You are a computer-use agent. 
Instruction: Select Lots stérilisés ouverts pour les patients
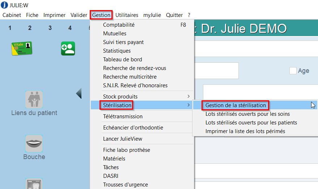[x=255, y=123]
